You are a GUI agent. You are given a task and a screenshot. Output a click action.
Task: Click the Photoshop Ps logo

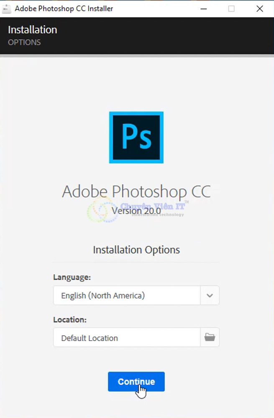pos(136,138)
